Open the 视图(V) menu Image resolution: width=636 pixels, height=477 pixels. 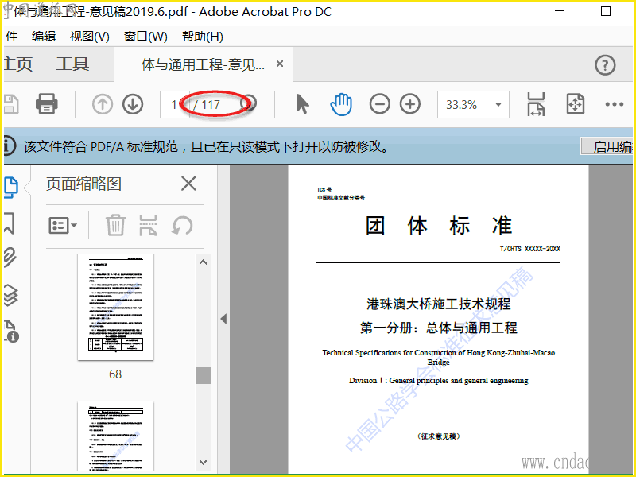90,36
